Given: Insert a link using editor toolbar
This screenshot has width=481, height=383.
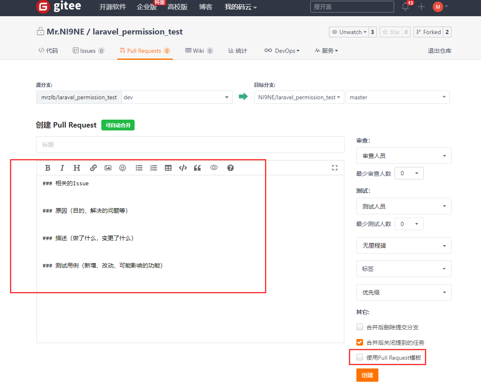Looking at the screenshot, I should [93, 168].
